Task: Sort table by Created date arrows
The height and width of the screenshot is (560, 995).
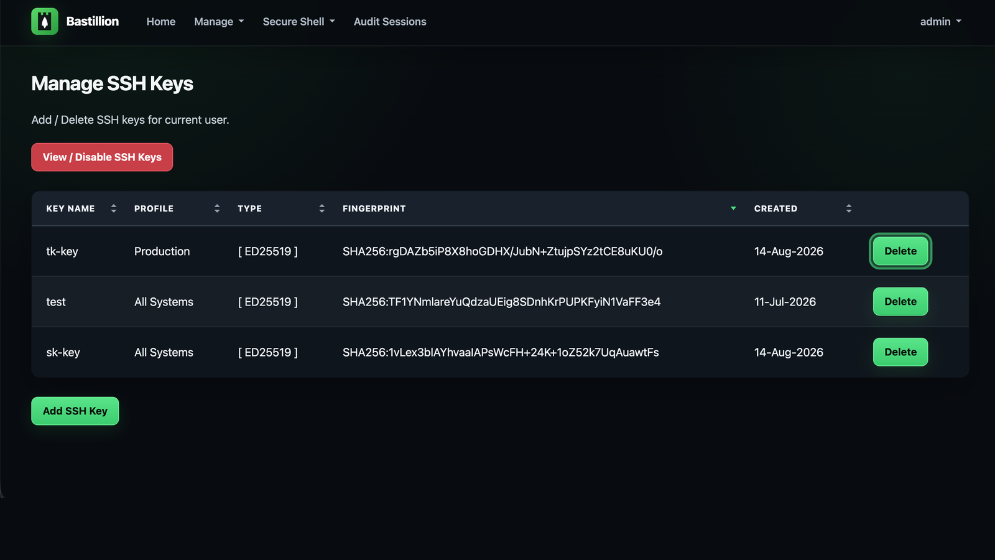Action: coord(849,208)
